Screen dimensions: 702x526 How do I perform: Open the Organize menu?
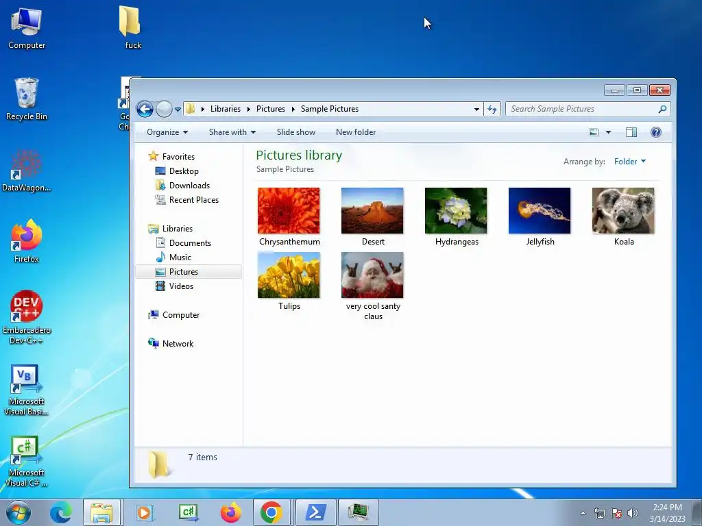(x=167, y=132)
